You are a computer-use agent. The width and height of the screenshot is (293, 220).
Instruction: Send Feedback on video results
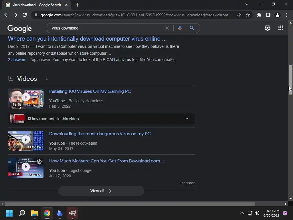(187, 183)
